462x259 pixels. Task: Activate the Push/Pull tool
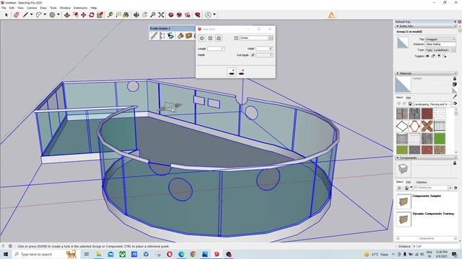(x=67, y=14)
